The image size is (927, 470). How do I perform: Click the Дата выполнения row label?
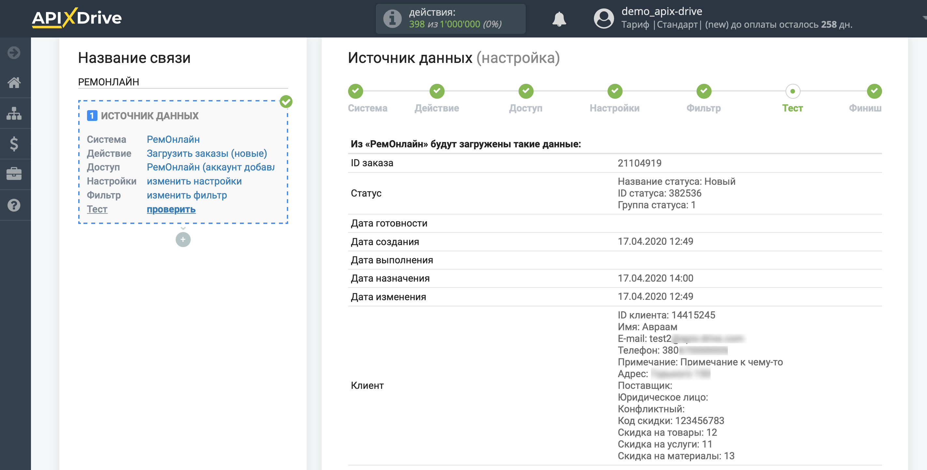click(x=392, y=260)
